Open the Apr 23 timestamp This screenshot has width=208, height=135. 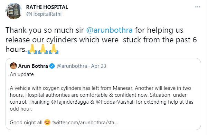[98, 66]
